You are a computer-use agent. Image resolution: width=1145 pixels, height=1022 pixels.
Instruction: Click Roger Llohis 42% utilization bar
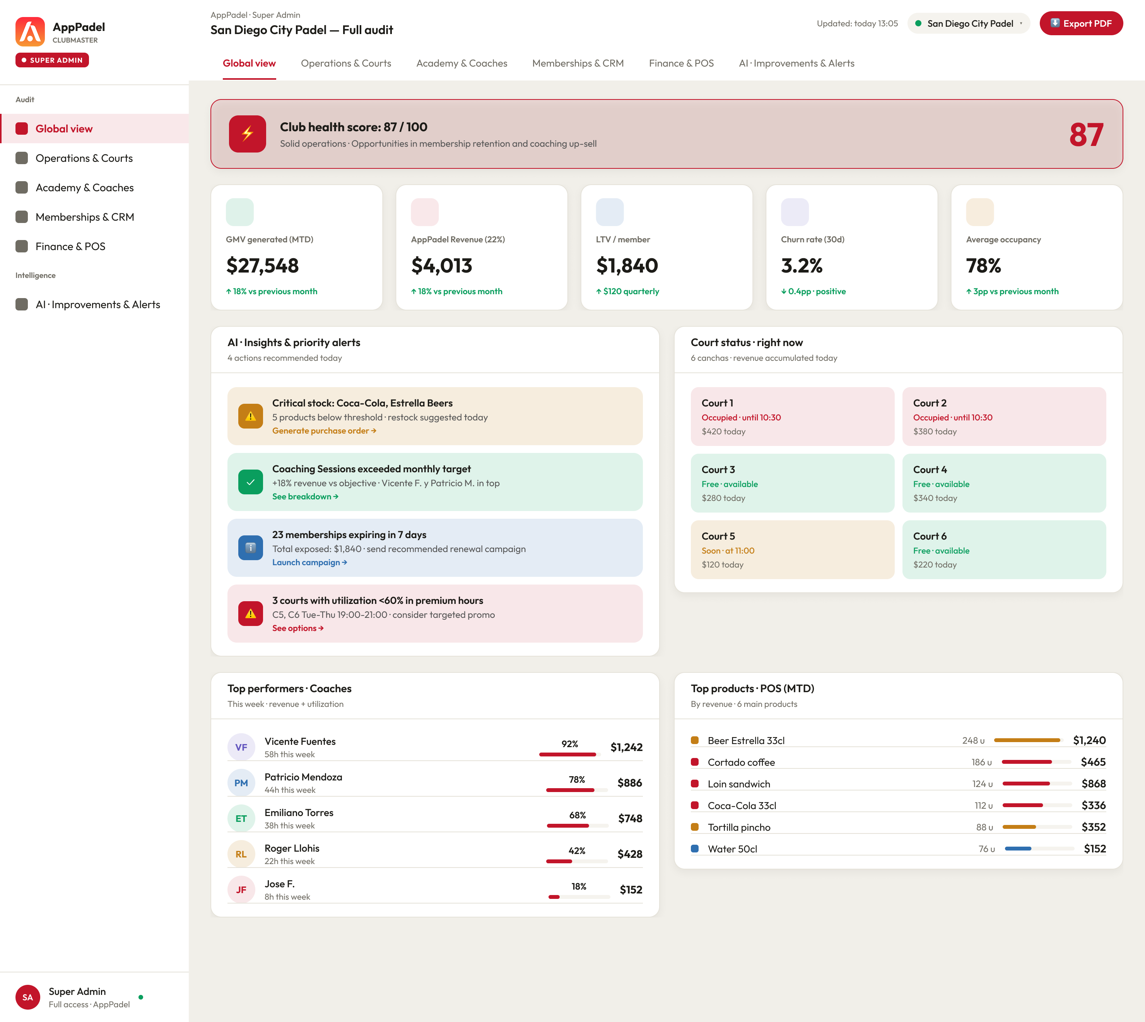coord(577,861)
